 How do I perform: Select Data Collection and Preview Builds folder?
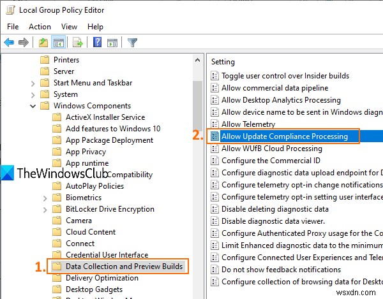124,266
